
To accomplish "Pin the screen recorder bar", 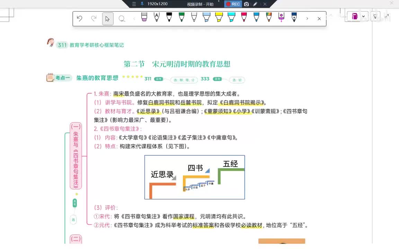I will [142, 4].
